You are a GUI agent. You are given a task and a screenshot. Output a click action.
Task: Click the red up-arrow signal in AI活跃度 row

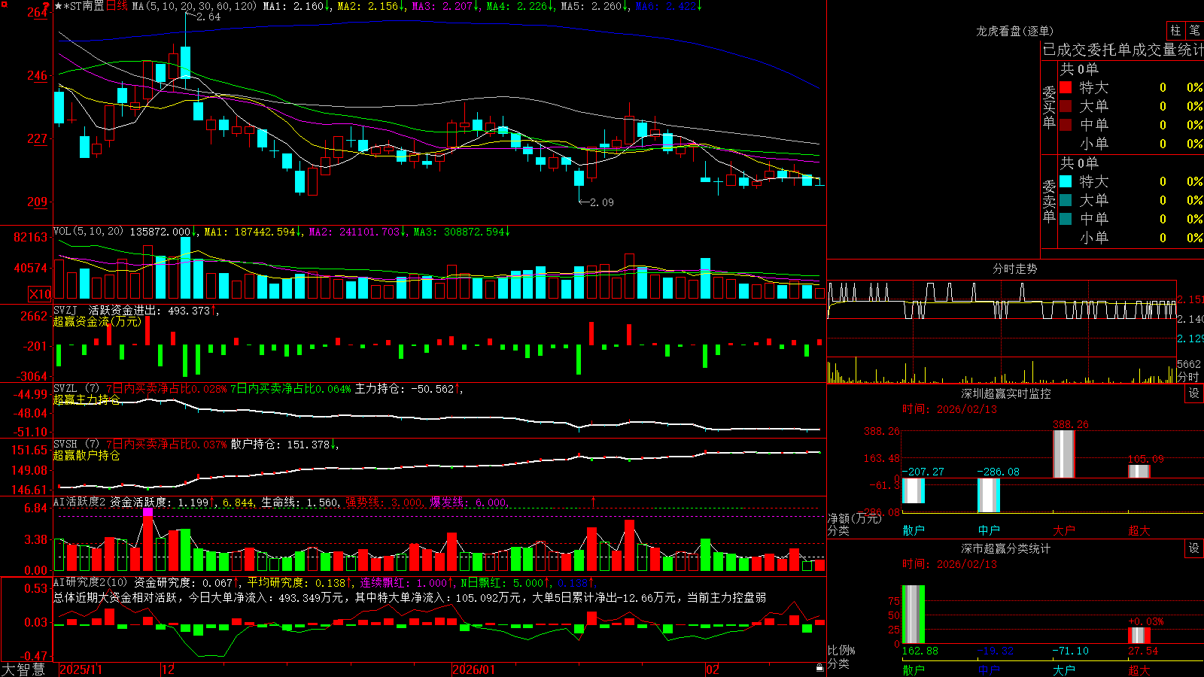click(x=594, y=501)
